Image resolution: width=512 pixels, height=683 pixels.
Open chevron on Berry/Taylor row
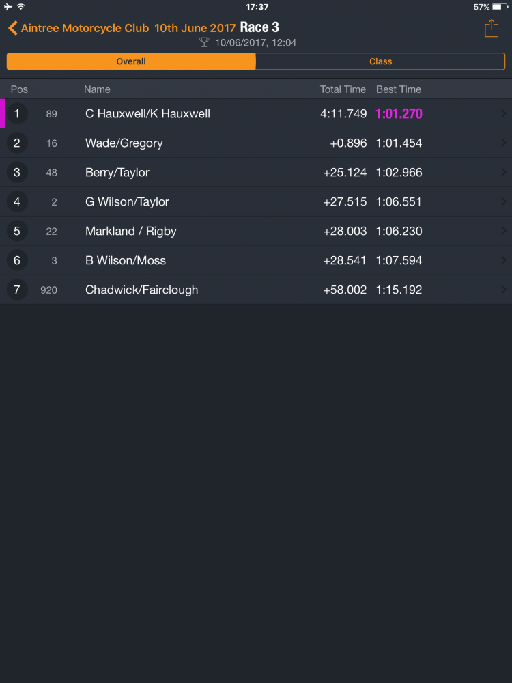pyautogui.click(x=504, y=173)
